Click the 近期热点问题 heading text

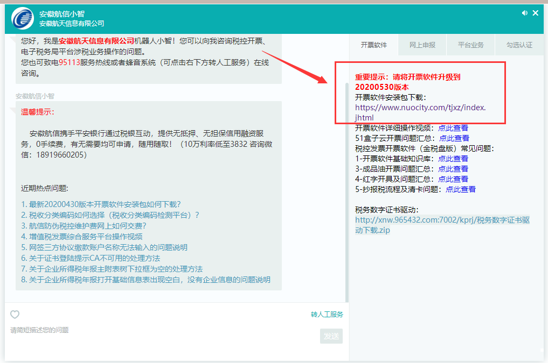44,188
